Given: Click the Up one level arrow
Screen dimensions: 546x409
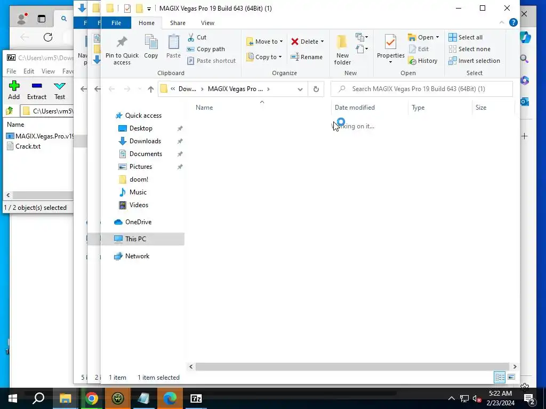Looking at the screenshot, I should (150, 89).
